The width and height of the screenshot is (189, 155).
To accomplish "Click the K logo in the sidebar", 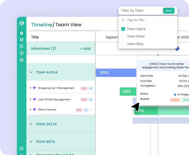I will 22,23.
